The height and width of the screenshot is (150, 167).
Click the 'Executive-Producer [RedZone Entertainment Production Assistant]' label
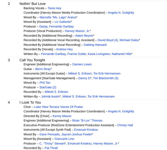(69, 125)
